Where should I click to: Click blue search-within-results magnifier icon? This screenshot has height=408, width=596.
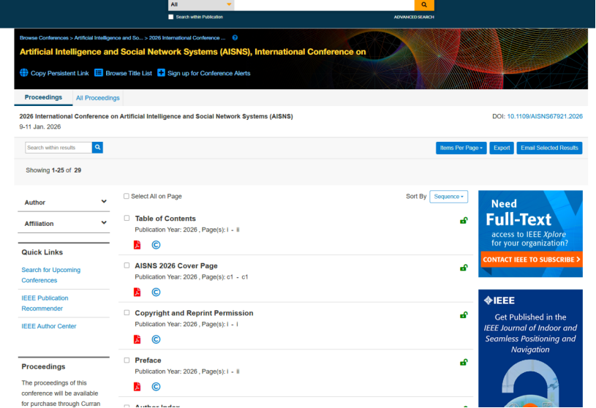point(97,148)
